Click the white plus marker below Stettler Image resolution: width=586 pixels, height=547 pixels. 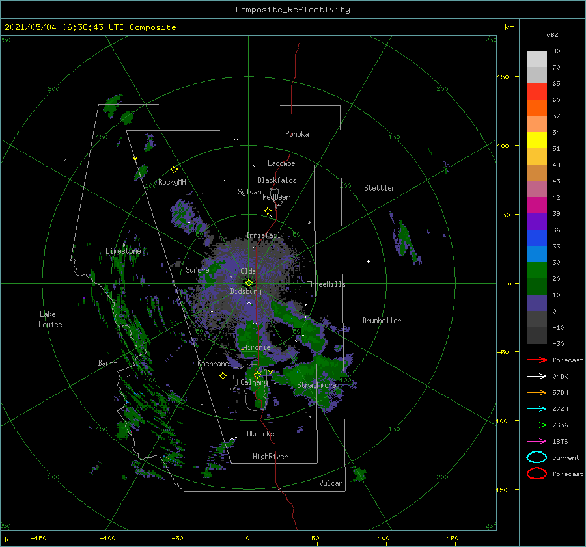click(x=368, y=261)
